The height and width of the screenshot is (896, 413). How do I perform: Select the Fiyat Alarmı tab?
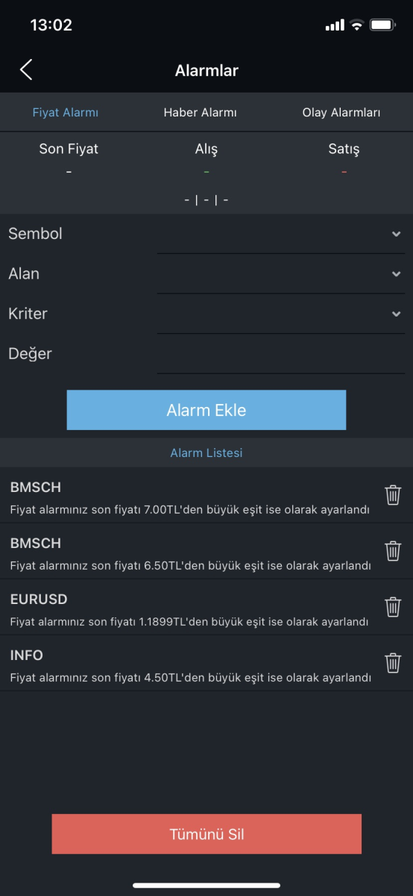tap(66, 113)
